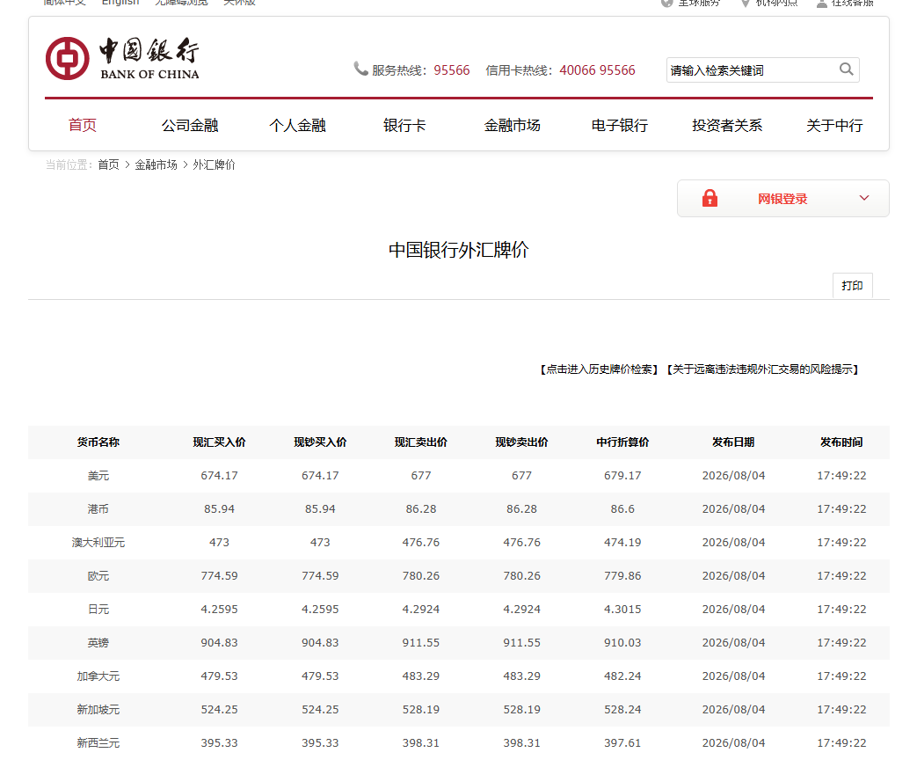Viewport: 917px width, 760px height.
Task: Click the 打印 print button
Action: (853, 286)
